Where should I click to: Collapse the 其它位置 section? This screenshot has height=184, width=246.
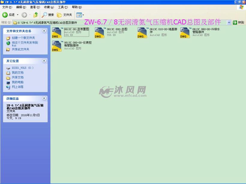tap(44, 61)
